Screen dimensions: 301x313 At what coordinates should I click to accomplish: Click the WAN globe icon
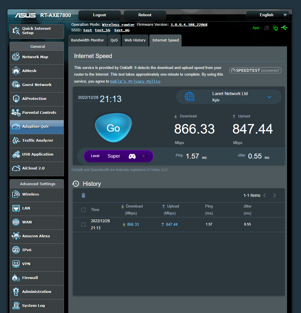pos(16,222)
